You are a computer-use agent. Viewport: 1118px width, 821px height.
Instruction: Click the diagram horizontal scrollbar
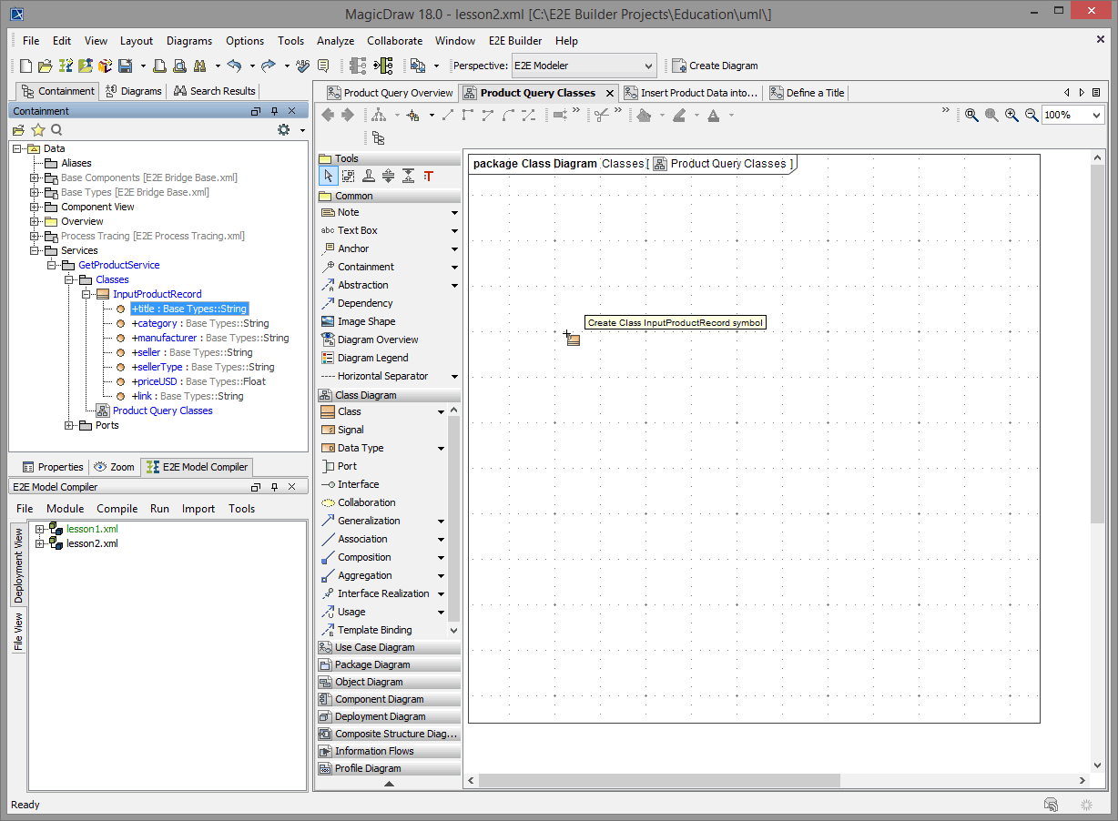point(656,780)
